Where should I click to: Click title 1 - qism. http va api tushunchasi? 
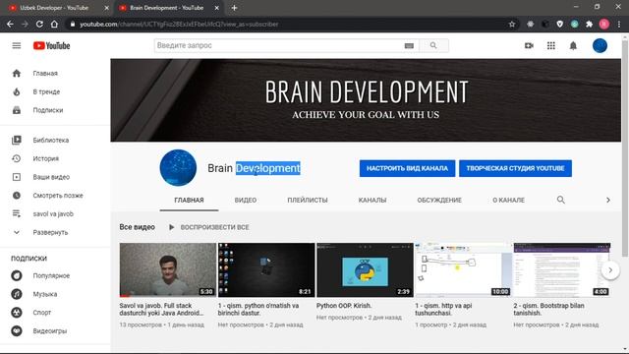[x=443, y=310]
